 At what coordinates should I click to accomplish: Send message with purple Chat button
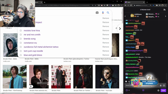[x=163, y=90]
